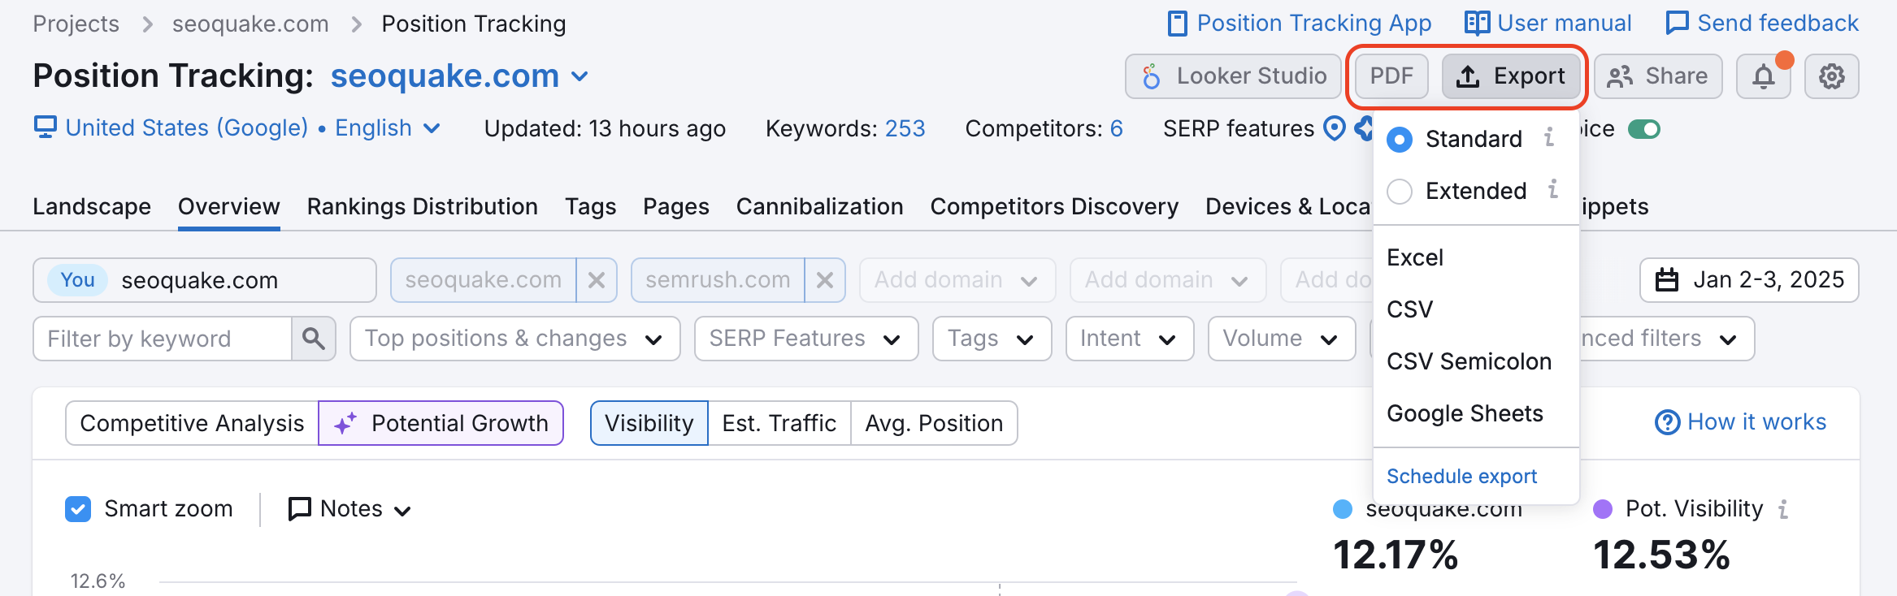This screenshot has width=1897, height=596.
Task: Switch to Overview tab
Action: (229, 206)
